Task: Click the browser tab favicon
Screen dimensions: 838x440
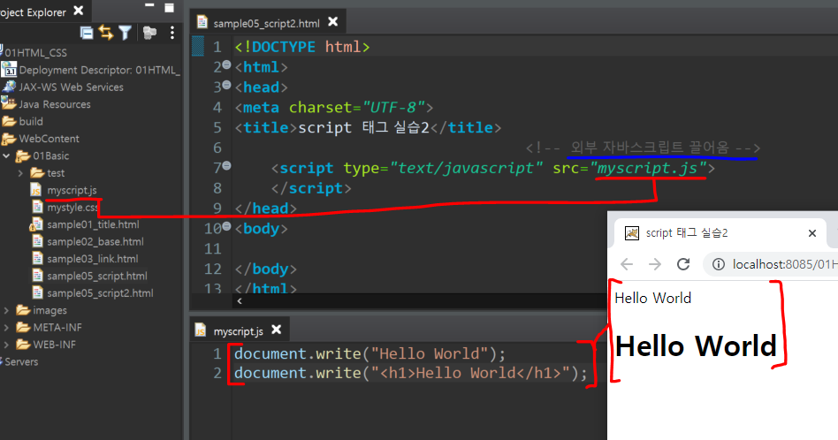Action: click(x=632, y=233)
